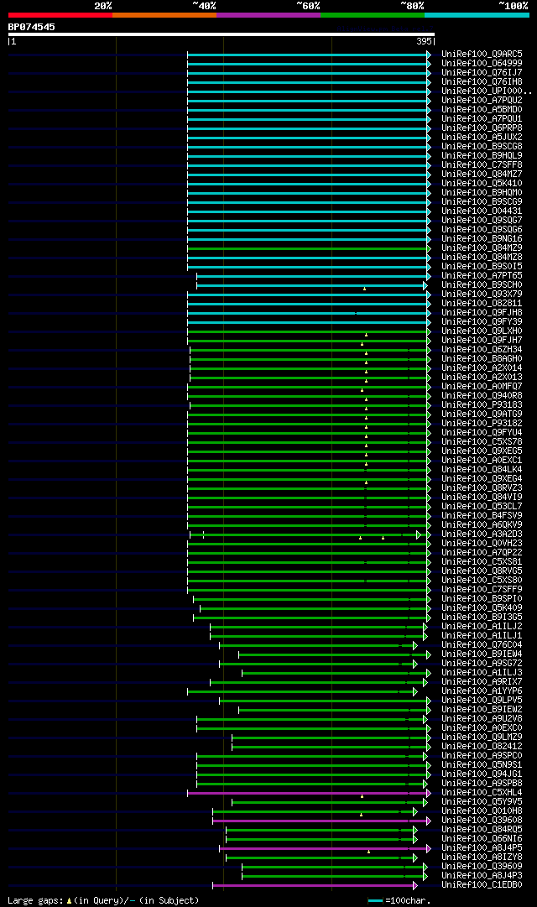The height and width of the screenshot is (907, 537).
Task: Click the UniRef100_C7SFF8 label
Action: [x=482, y=165]
